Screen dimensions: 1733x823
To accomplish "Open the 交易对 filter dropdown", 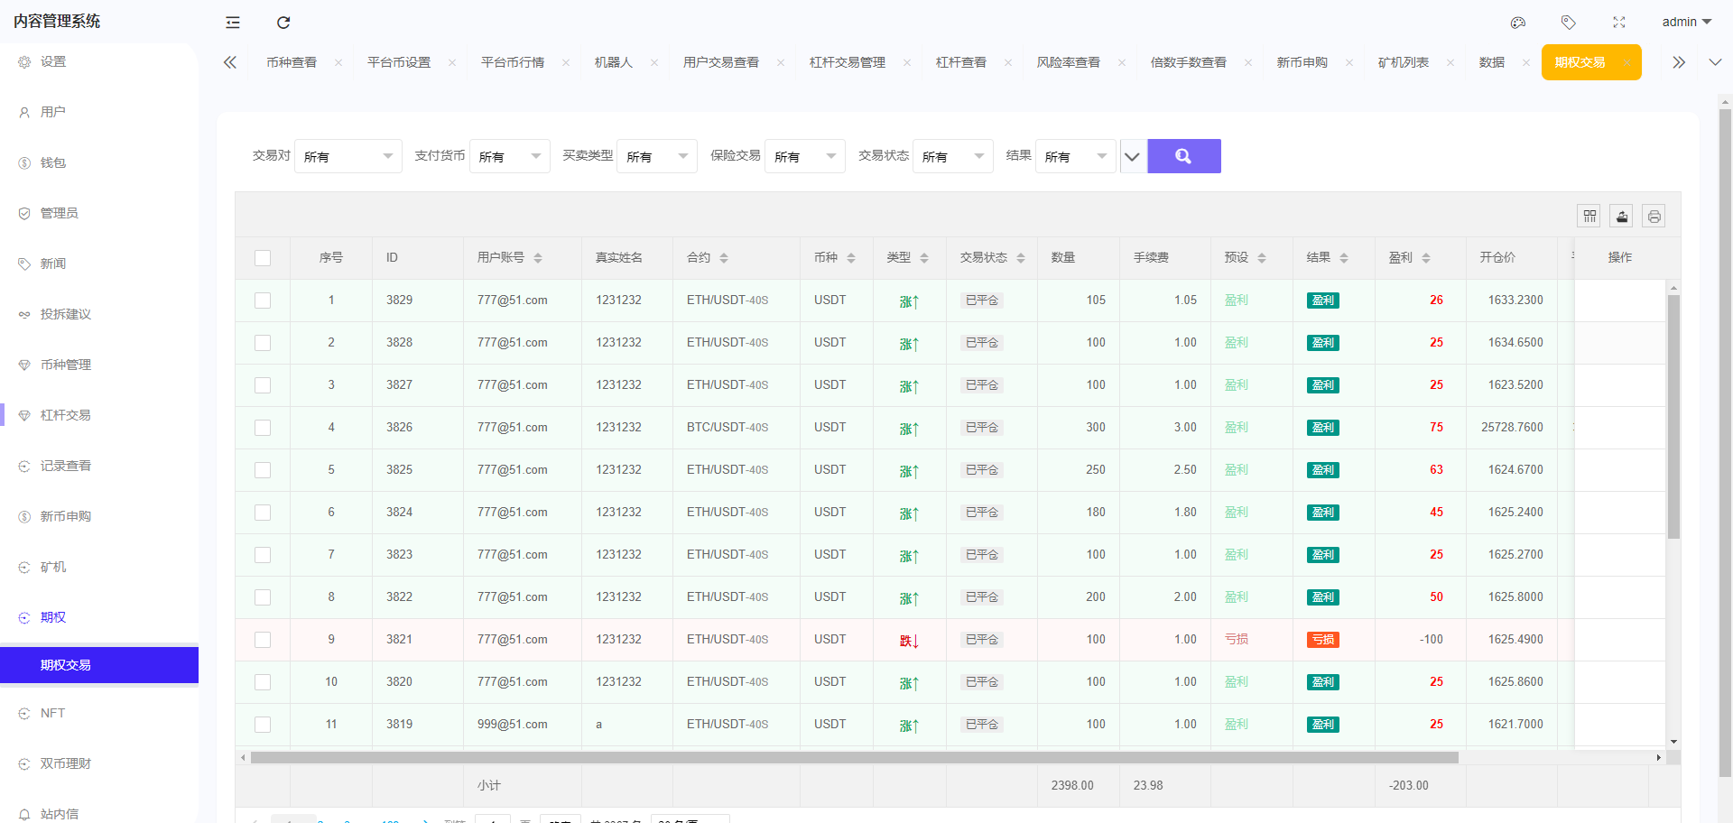I will [348, 155].
